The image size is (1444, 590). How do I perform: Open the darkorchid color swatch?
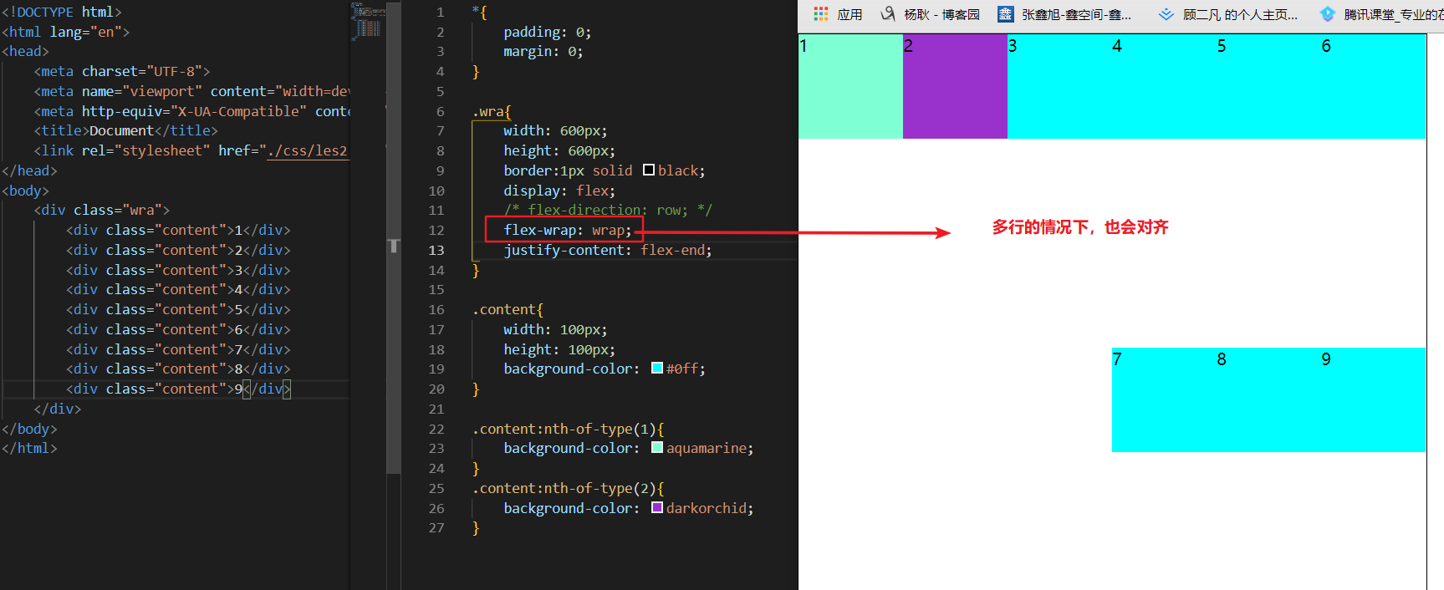(657, 508)
